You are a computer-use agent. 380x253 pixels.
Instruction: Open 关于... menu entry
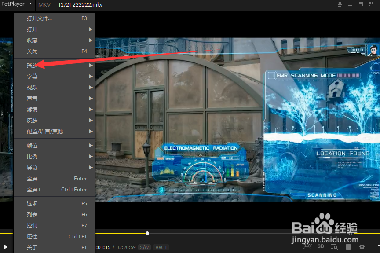click(54, 247)
